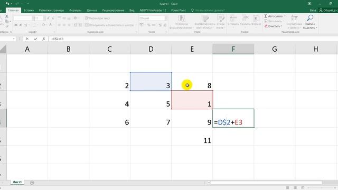The height and width of the screenshot is (190, 338).
Task: Open the Формулы ribbon tab
Action: (75, 11)
